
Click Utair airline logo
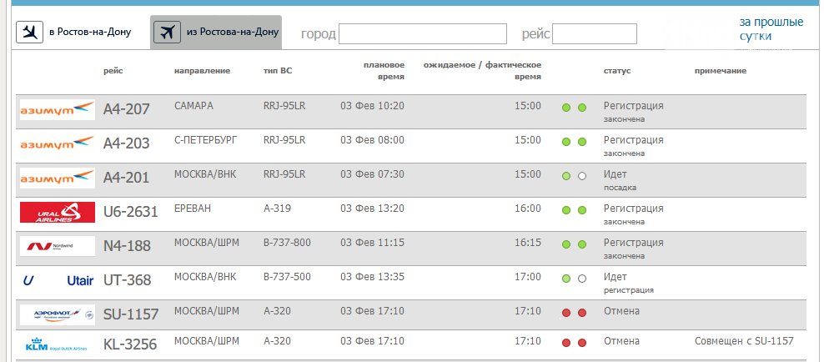[x=58, y=281]
